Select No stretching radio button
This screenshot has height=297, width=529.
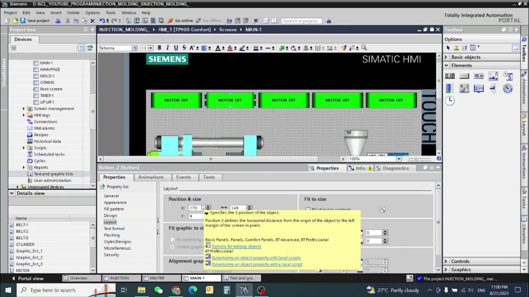pos(172,240)
